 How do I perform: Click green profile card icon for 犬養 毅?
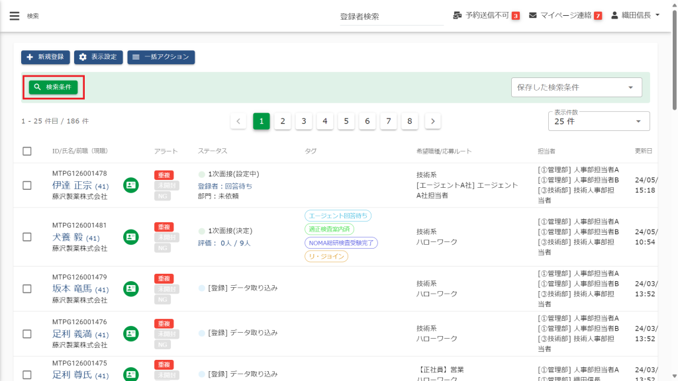[131, 237]
